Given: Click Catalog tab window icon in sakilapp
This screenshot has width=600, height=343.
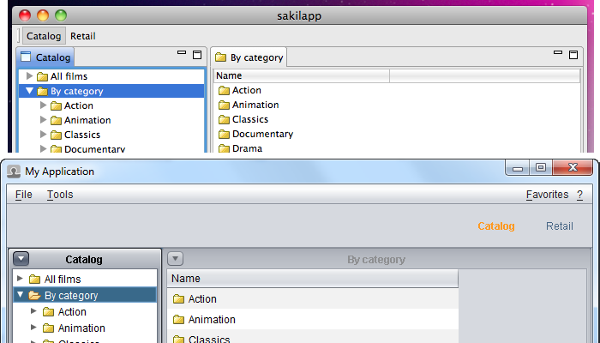Looking at the screenshot, I should 26,57.
